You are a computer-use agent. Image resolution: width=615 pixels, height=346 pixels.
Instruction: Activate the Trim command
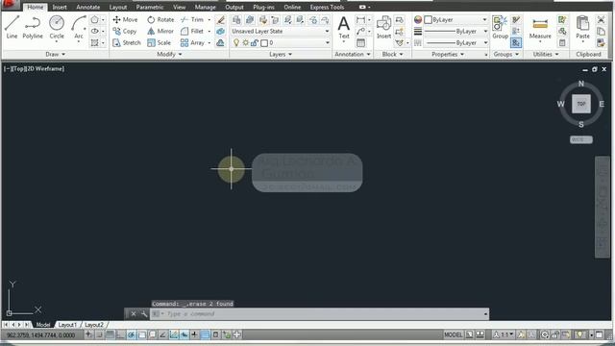[192, 19]
